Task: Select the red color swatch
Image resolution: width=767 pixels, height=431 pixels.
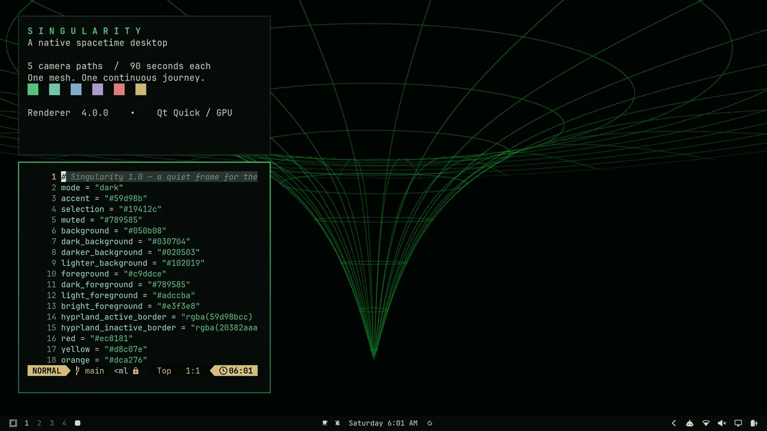Action: coord(119,89)
